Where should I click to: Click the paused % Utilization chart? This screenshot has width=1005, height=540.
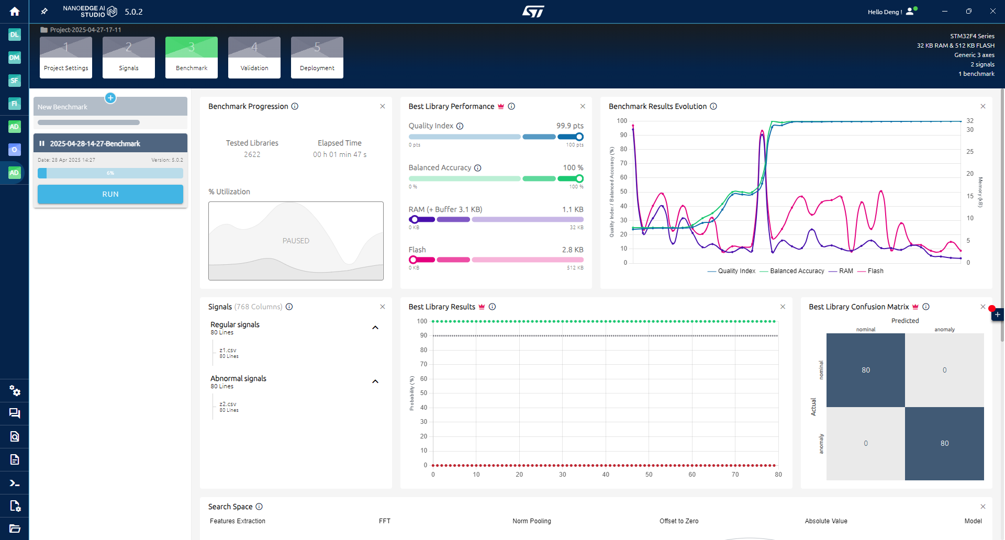296,241
